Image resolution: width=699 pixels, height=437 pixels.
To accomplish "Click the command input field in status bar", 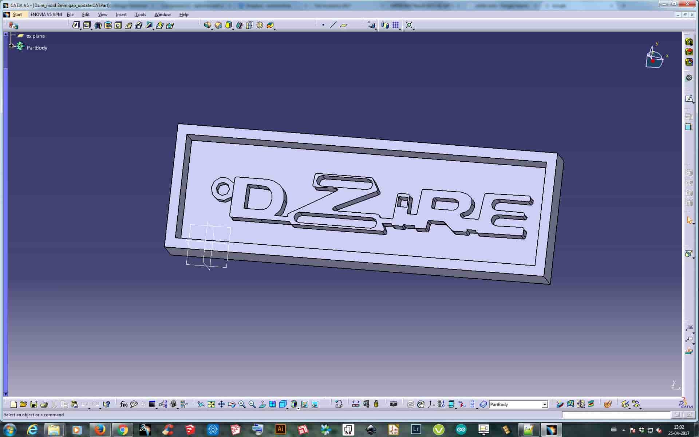I will (616, 415).
